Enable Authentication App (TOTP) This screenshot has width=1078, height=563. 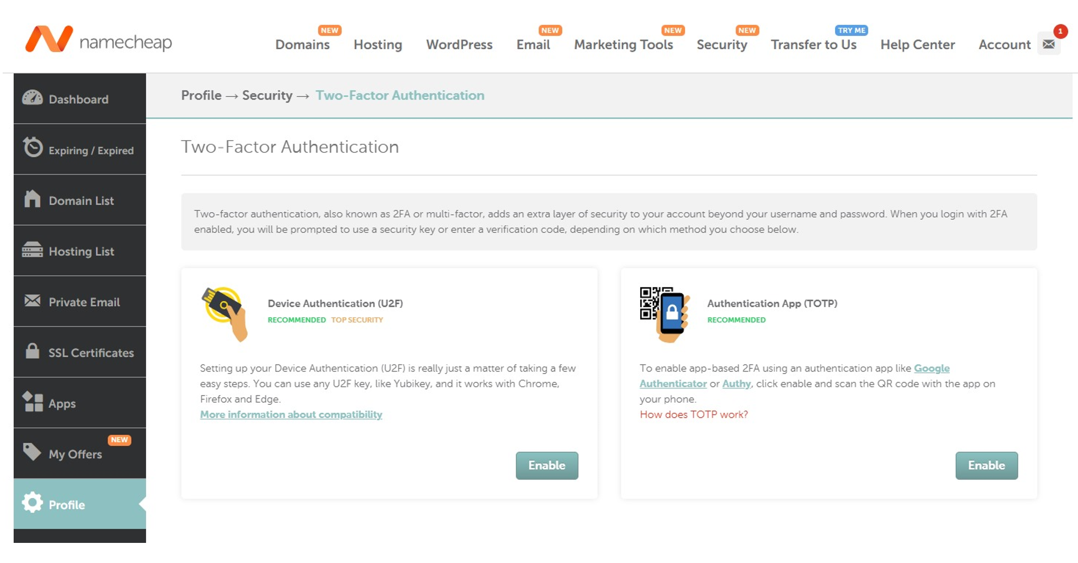coord(986,466)
